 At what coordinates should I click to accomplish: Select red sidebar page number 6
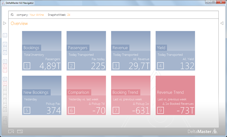(x=5, y=66)
